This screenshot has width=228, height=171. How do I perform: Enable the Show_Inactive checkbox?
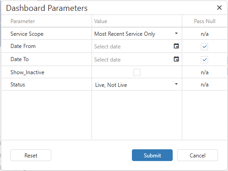(x=137, y=72)
